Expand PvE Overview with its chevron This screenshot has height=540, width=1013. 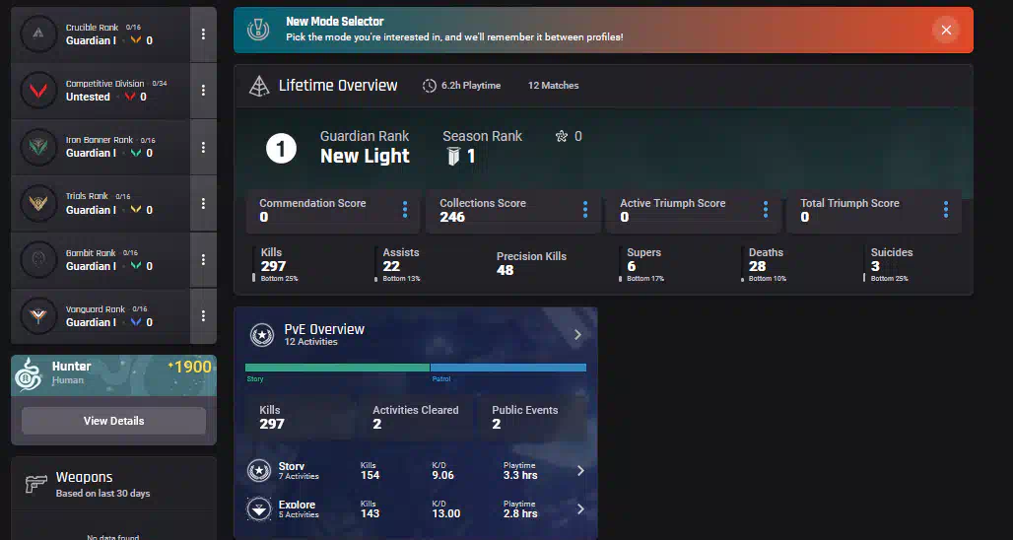pyautogui.click(x=577, y=335)
